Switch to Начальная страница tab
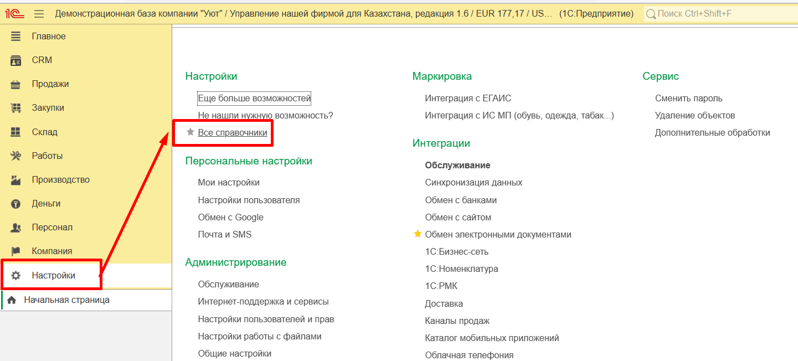 click(x=66, y=300)
